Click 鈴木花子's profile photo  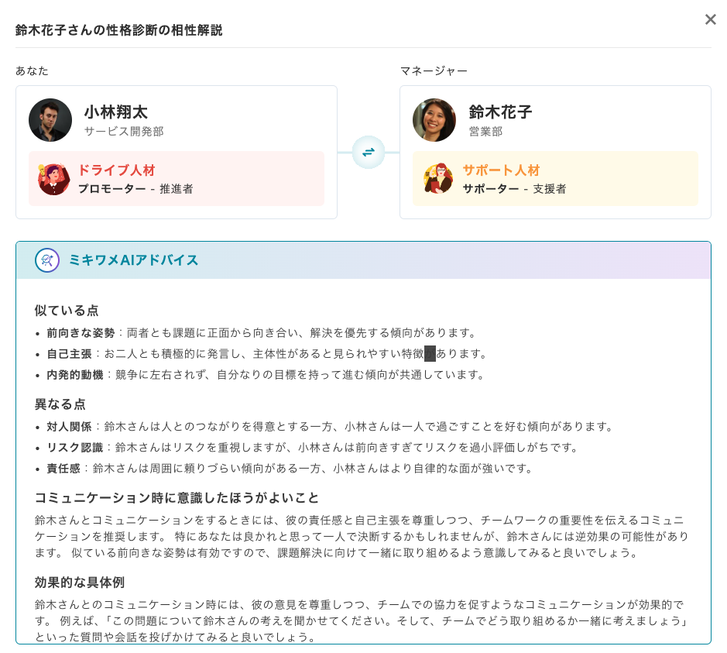click(x=434, y=120)
